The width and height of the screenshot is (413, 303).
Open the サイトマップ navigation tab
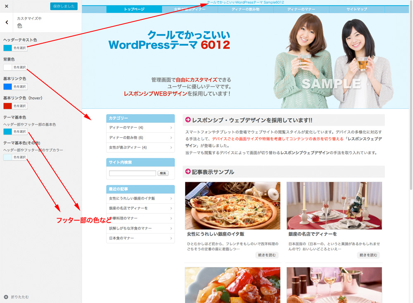pyautogui.click(x=357, y=9)
